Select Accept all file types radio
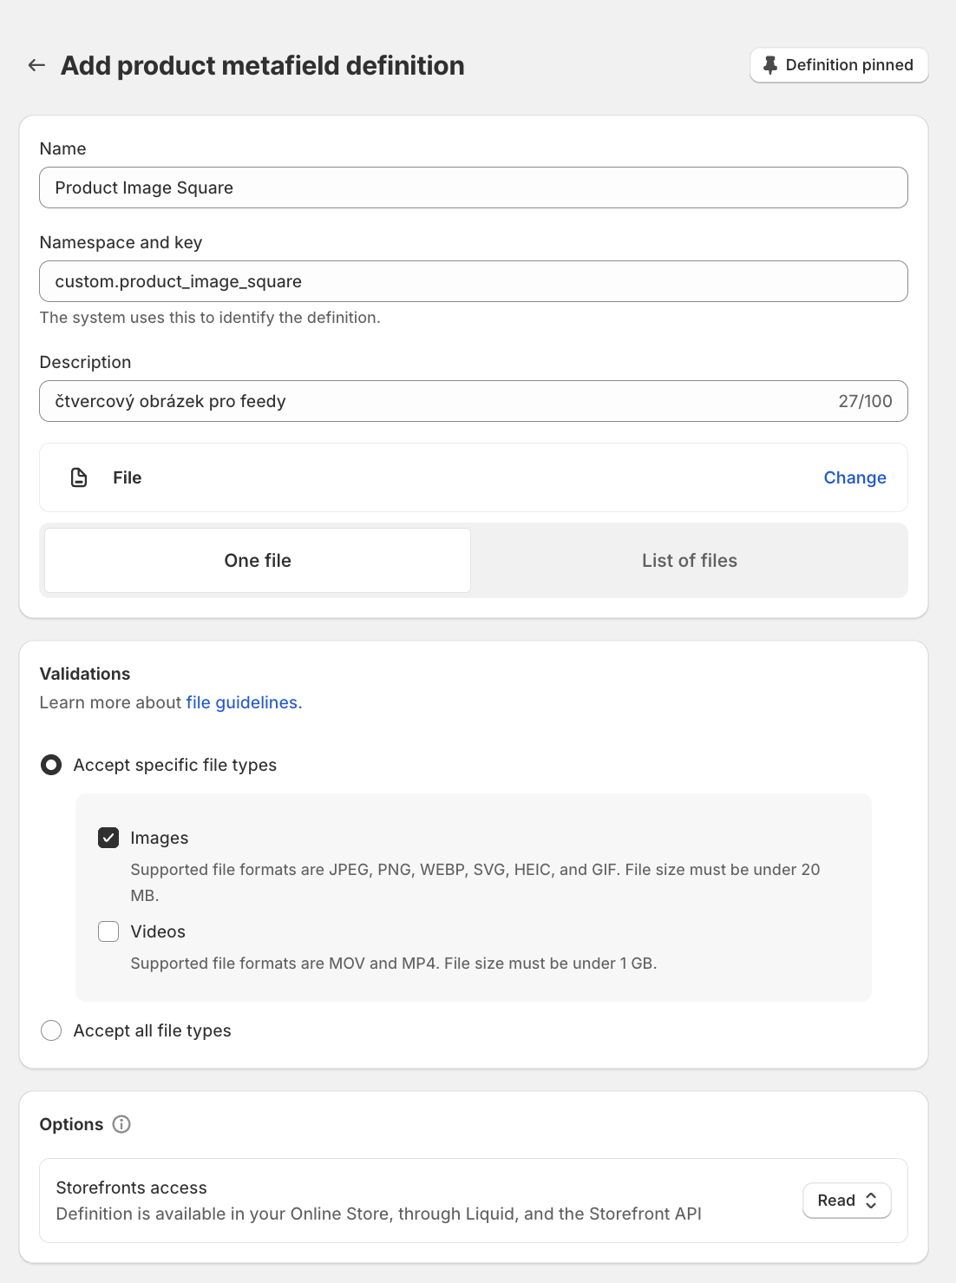Screen dimensions: 956x1283 coord(51,1030)
